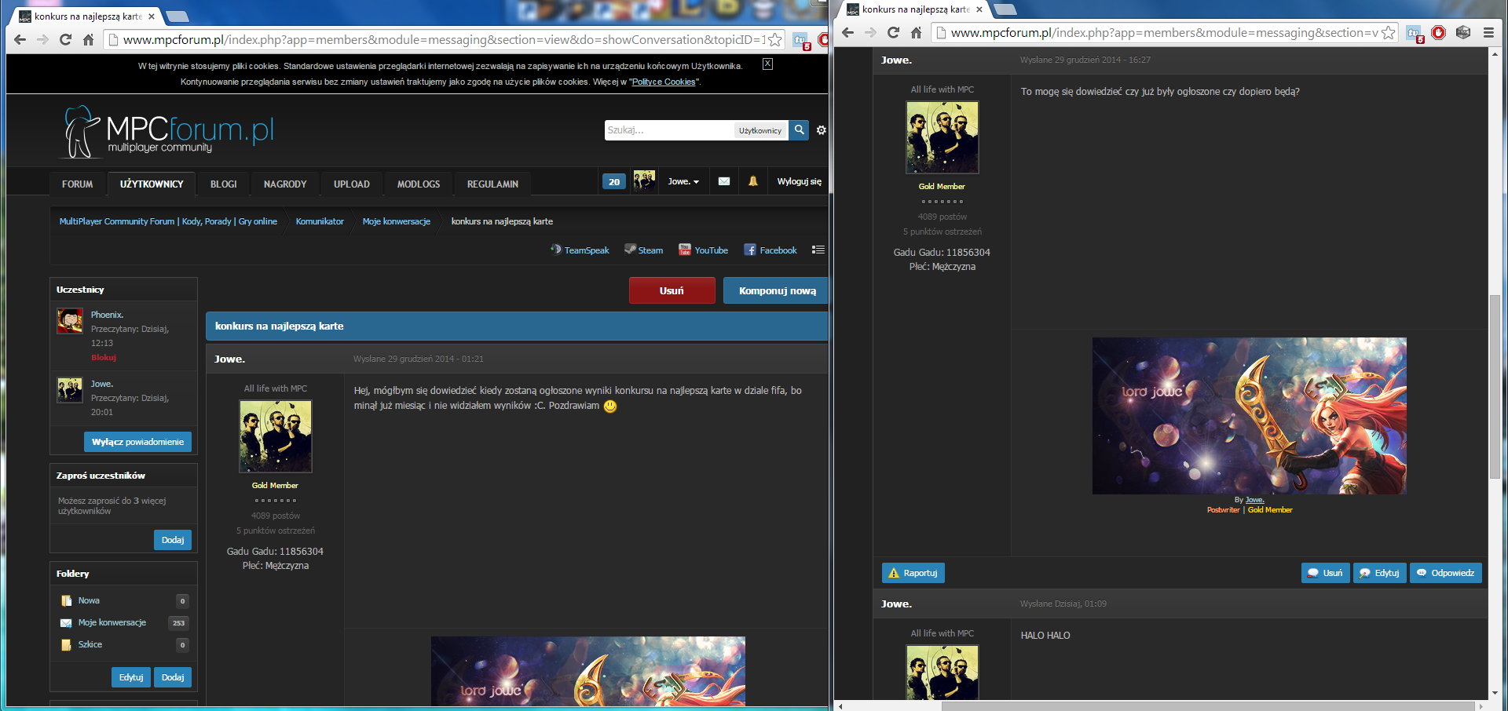The width and height of the screenshot is (1508, 711).
Task: Click the bookmark star in the right browser window
Action: pos(1388,33)
